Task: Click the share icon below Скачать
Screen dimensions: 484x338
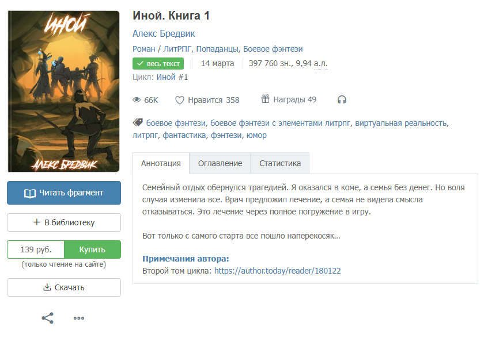Action: tap(47, 318)
